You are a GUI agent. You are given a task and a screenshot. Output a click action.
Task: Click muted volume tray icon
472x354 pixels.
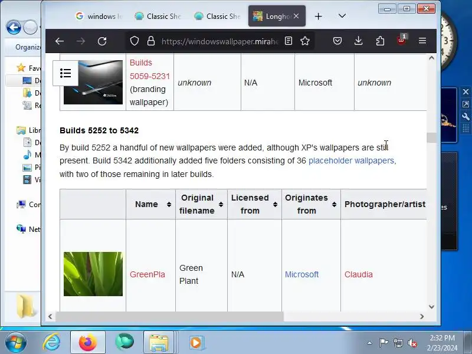click(412, 343)
